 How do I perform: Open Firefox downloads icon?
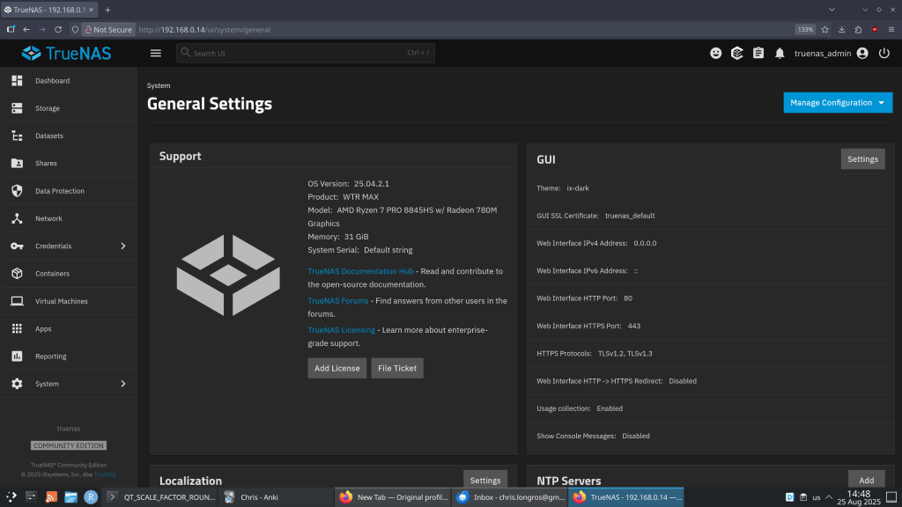(x=842, y=29)
